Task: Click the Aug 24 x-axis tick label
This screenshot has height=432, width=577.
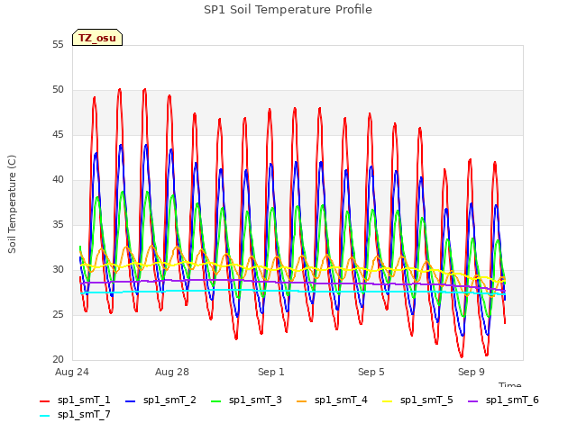Action: pos(72,372)
